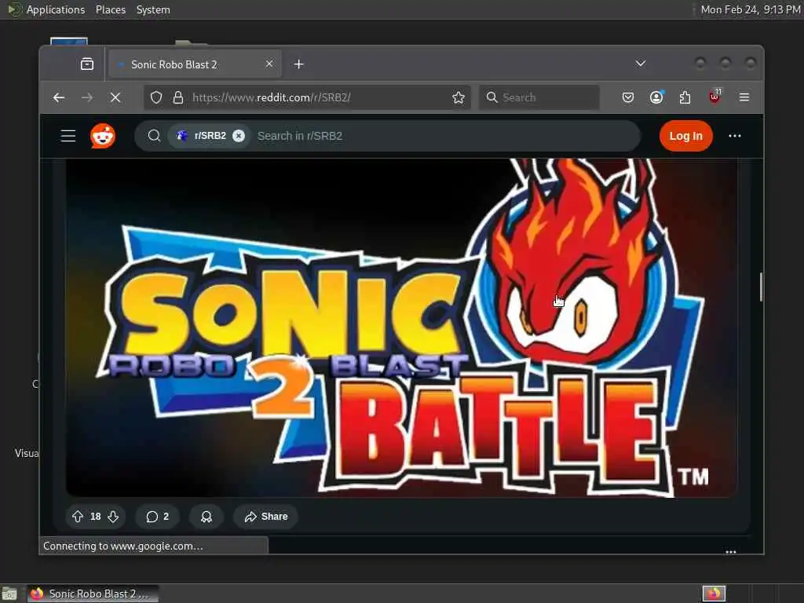Remove the r/SRB2 search scope chip
This screenshot has width=804, height=603.
pos(239,136)
